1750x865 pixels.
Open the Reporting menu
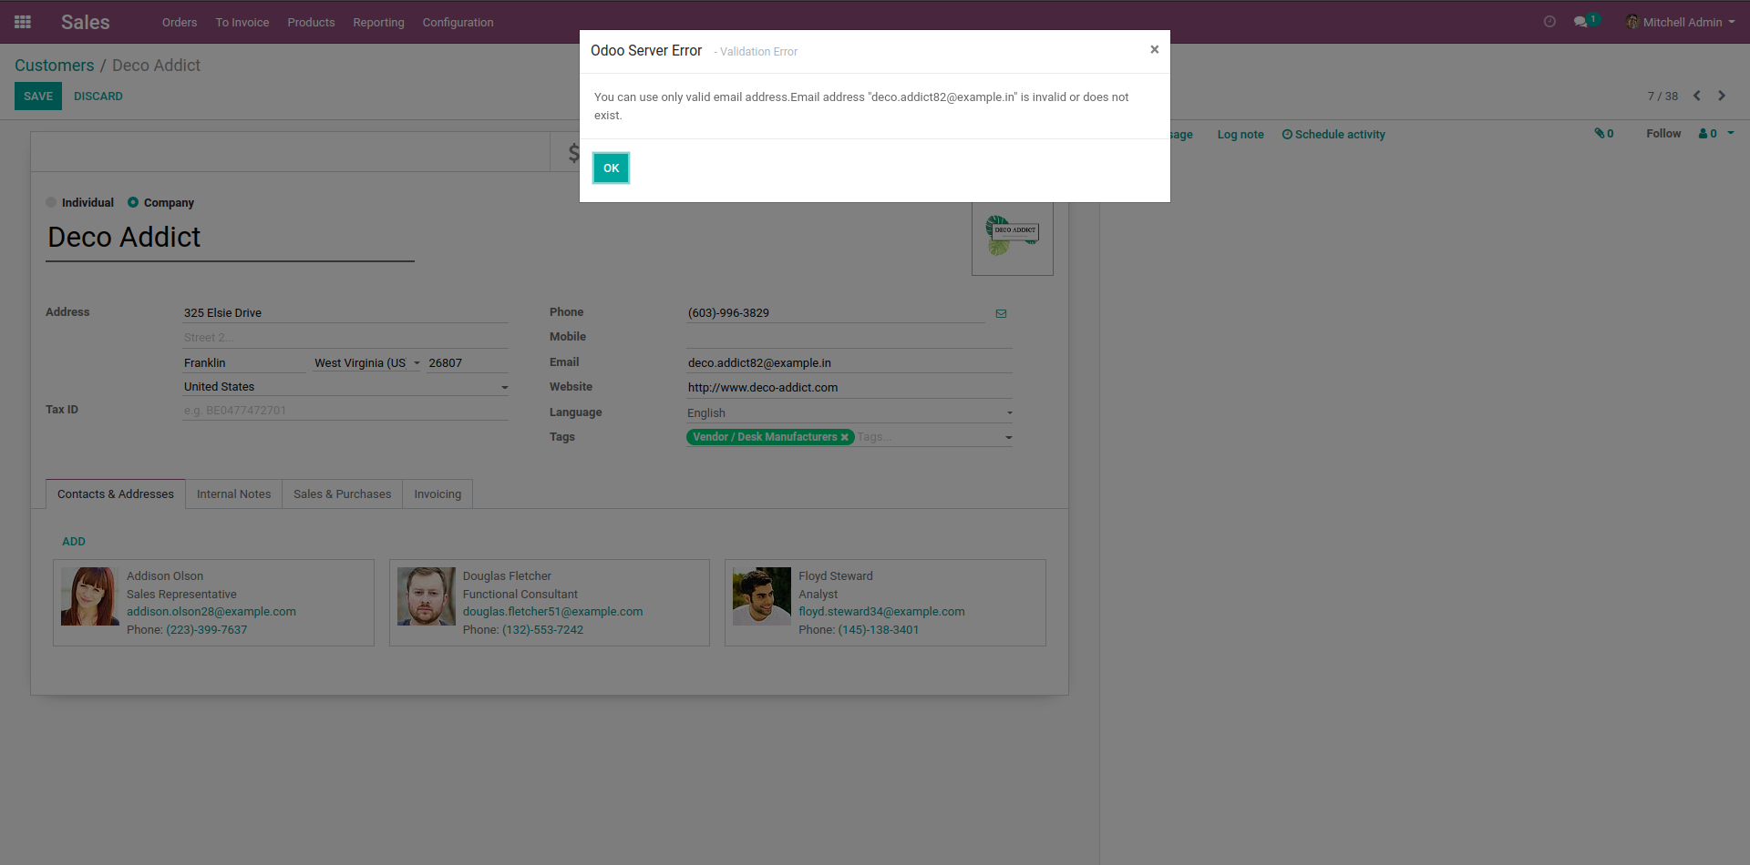pos(378,22)
